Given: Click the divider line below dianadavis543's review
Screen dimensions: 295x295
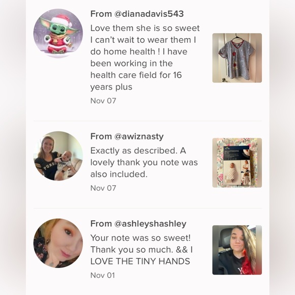Looking at the screenshot, I should click(147, 121).
